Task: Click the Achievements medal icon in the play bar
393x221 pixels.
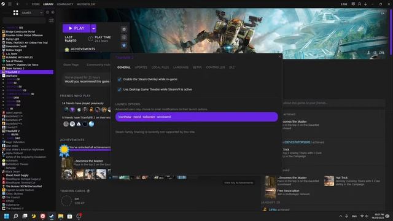Action: point(67,50)
